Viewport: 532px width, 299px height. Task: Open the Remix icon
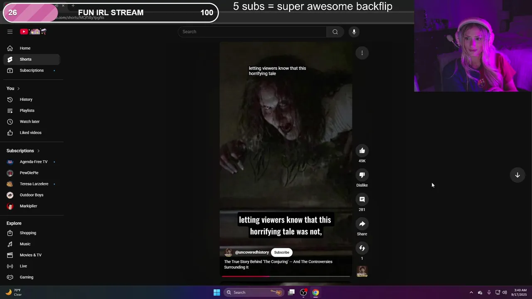point(362,248)
